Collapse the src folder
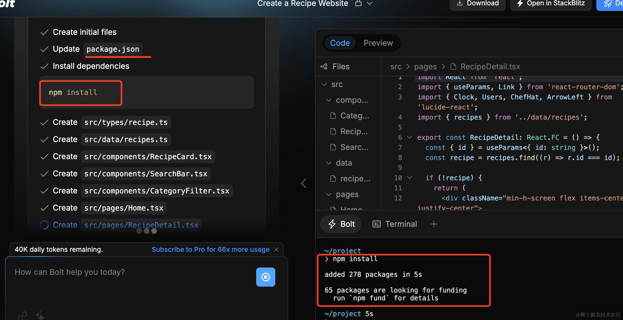This screenshot has height=320, width=623. pyautogui.click(x=324, y=84)
